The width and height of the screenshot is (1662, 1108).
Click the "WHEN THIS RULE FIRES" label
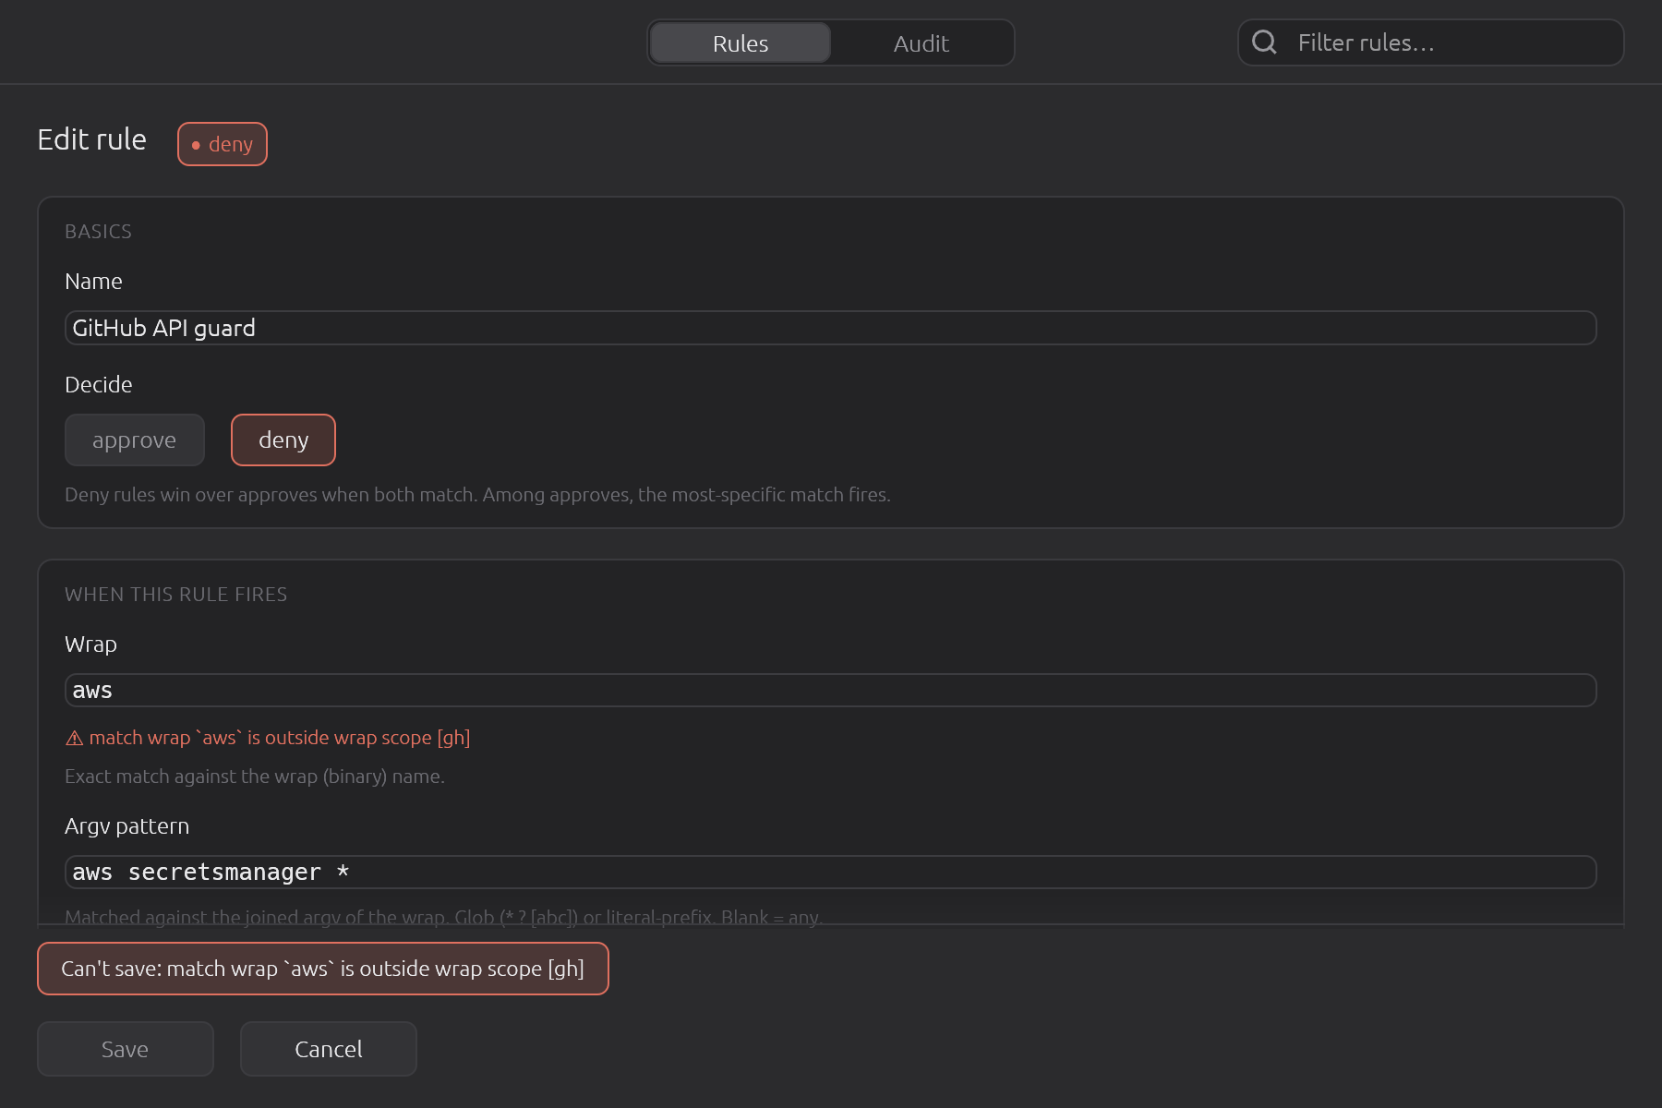[176, 595]
